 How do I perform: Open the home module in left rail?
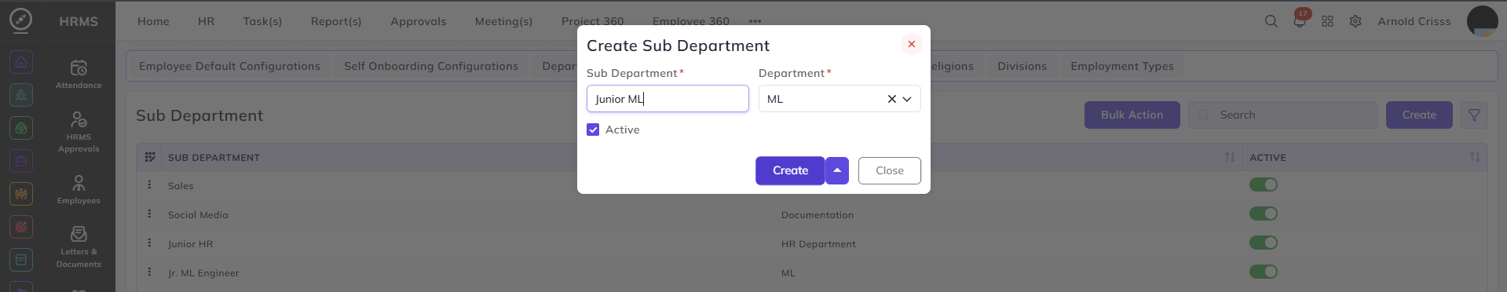[21, 62]
